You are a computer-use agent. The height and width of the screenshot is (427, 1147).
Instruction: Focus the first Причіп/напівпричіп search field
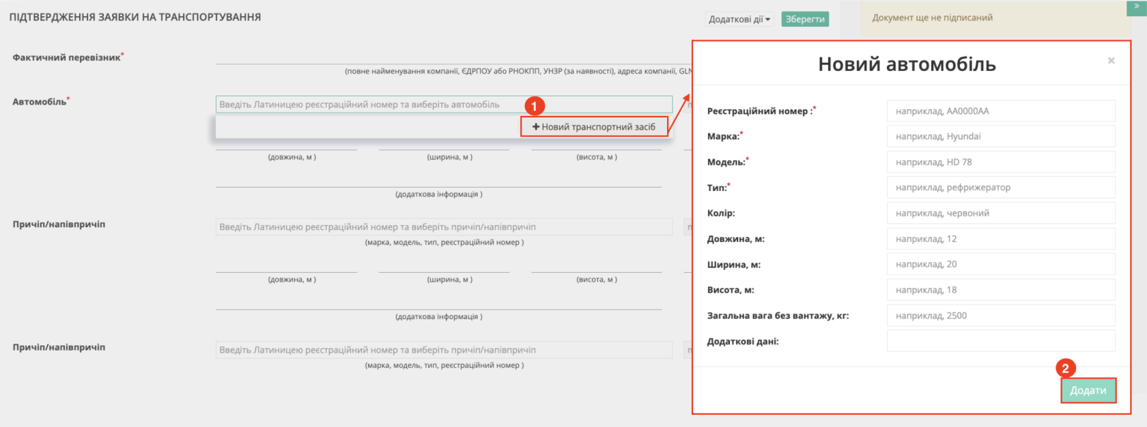444,227
